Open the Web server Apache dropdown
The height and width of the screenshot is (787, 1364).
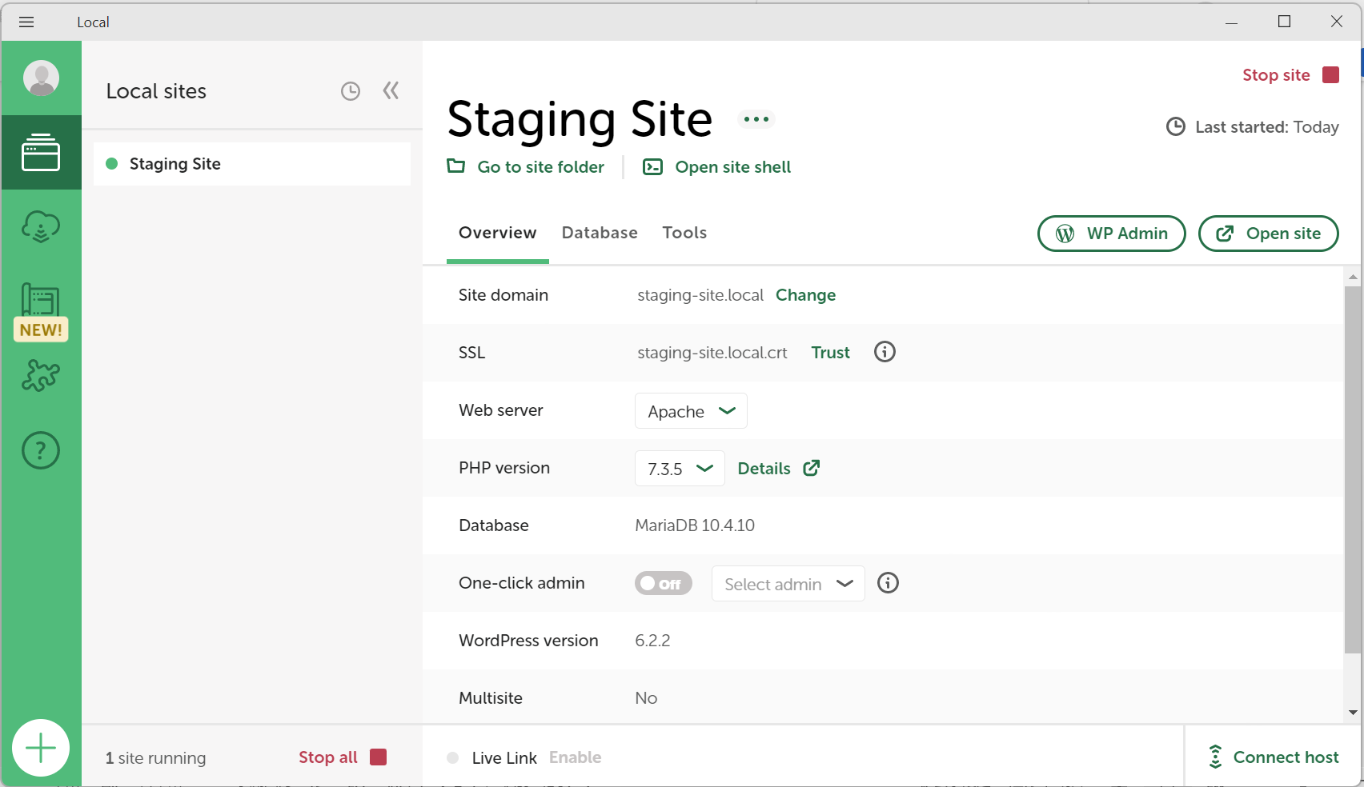tap(691, 411)
